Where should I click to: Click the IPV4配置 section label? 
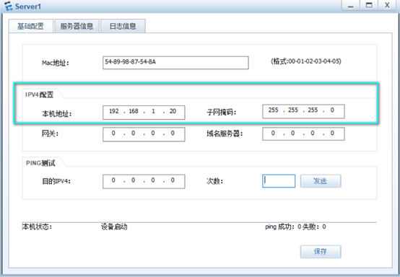[40, 94]
